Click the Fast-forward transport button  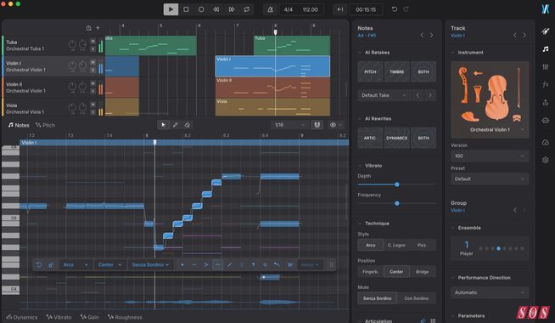point(231,9)
